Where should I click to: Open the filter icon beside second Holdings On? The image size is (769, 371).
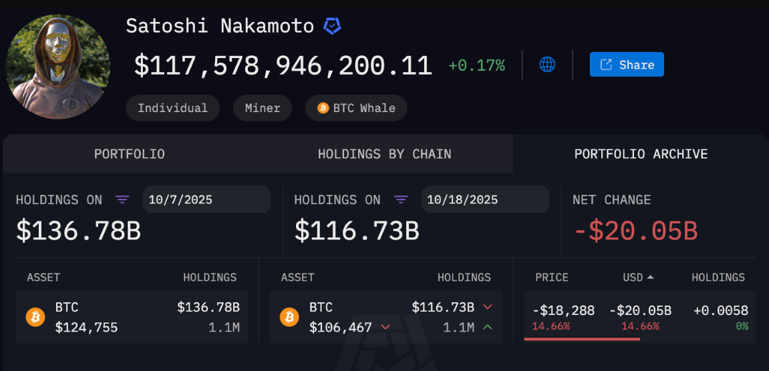pos(400,200)
